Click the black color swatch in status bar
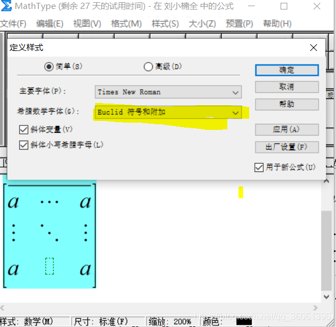Viewport: 336px width, 327px height. [x=244, y=321]
